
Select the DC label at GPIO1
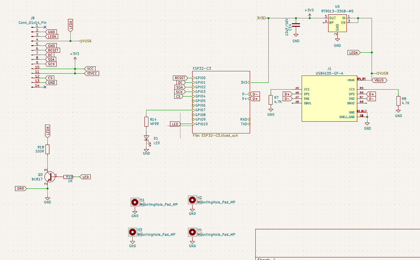(x=181, y=82)
